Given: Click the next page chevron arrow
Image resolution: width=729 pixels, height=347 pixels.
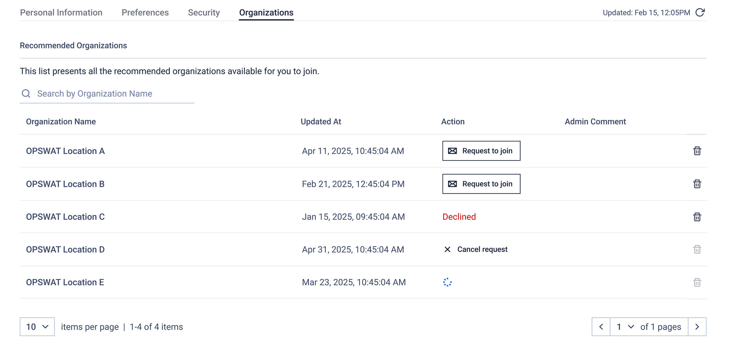Looking at the screenshot, I should (697, 327).
